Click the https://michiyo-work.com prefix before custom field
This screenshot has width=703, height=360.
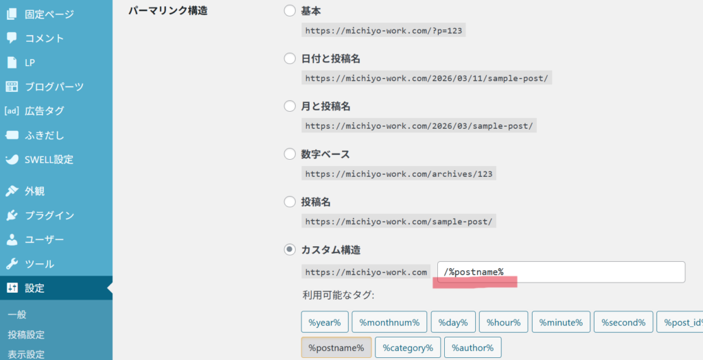tap(366, 272)
